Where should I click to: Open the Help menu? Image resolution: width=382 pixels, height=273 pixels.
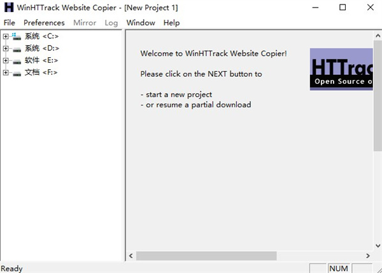tap(171, 23)
